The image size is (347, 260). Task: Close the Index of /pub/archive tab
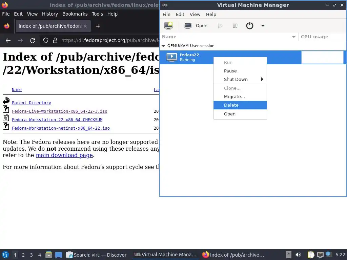point(85,26)
